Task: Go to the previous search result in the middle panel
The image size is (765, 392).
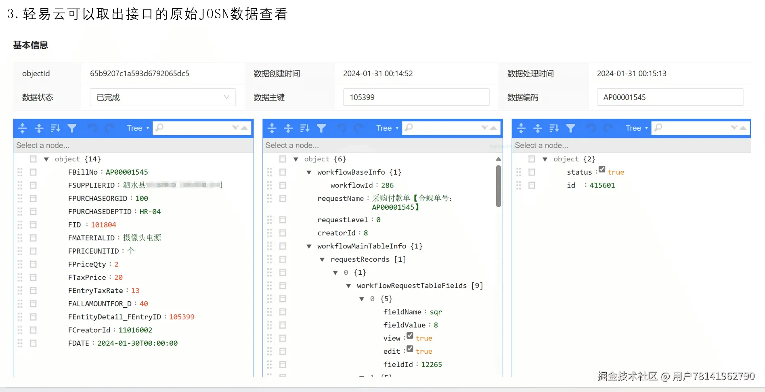Action: [x=494, y=128]
